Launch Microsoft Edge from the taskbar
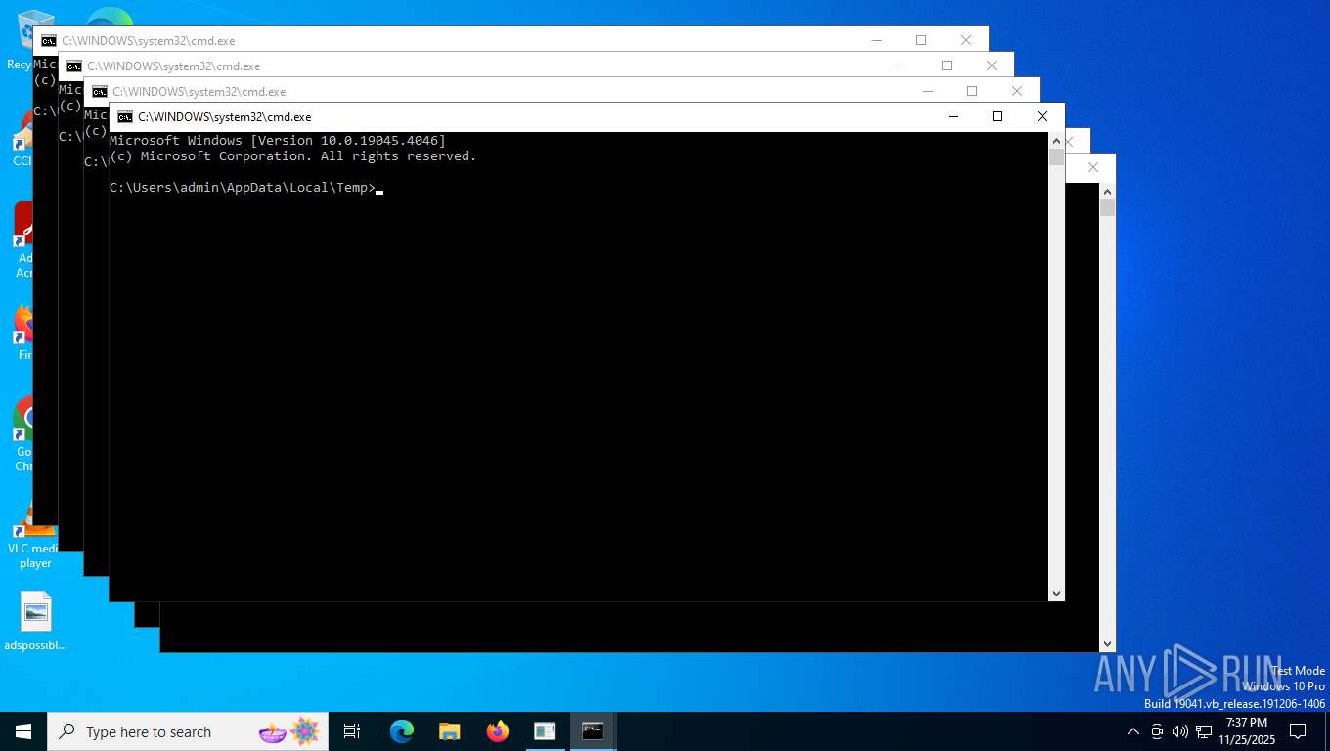 click(x=402, y=731)
